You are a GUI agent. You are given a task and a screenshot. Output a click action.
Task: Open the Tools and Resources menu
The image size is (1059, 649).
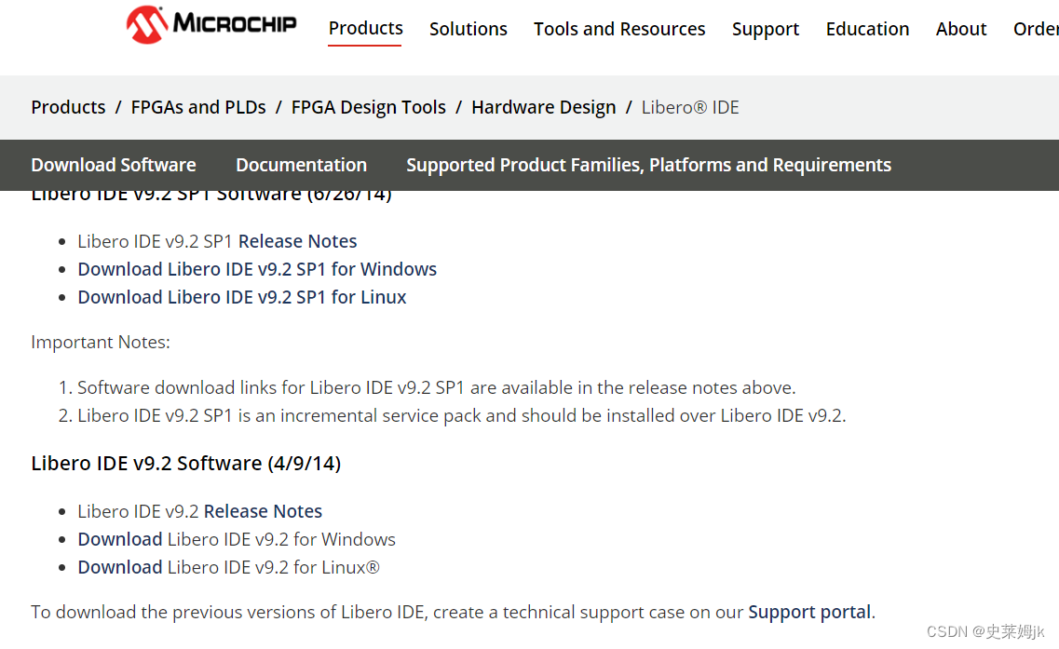(x=619, y=29)
